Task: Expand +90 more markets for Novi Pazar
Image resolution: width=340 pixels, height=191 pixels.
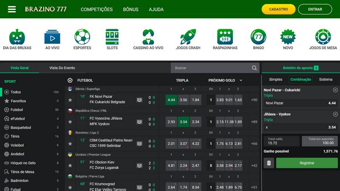Action: pyautogui.click(x=254, y=100)
